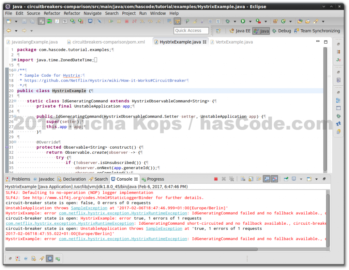Click the Pin Console icon

(x=286, y=179)
